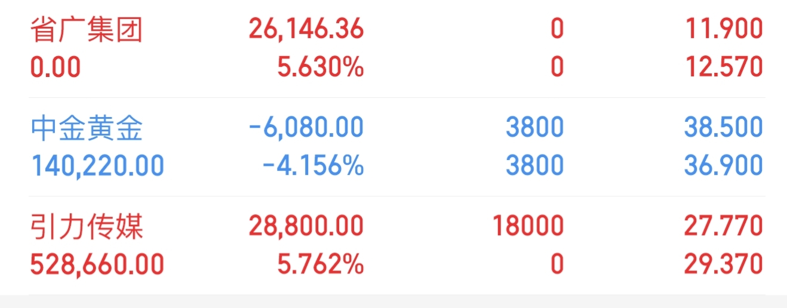Select the 26,146.36 profit value
Image resolution: width=787 pixels, height=308 pixels.
(x=306, y=29)
